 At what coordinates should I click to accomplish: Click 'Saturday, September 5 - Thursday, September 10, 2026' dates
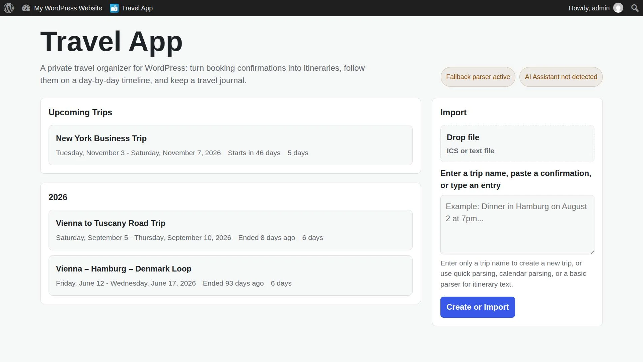point(143,238)
